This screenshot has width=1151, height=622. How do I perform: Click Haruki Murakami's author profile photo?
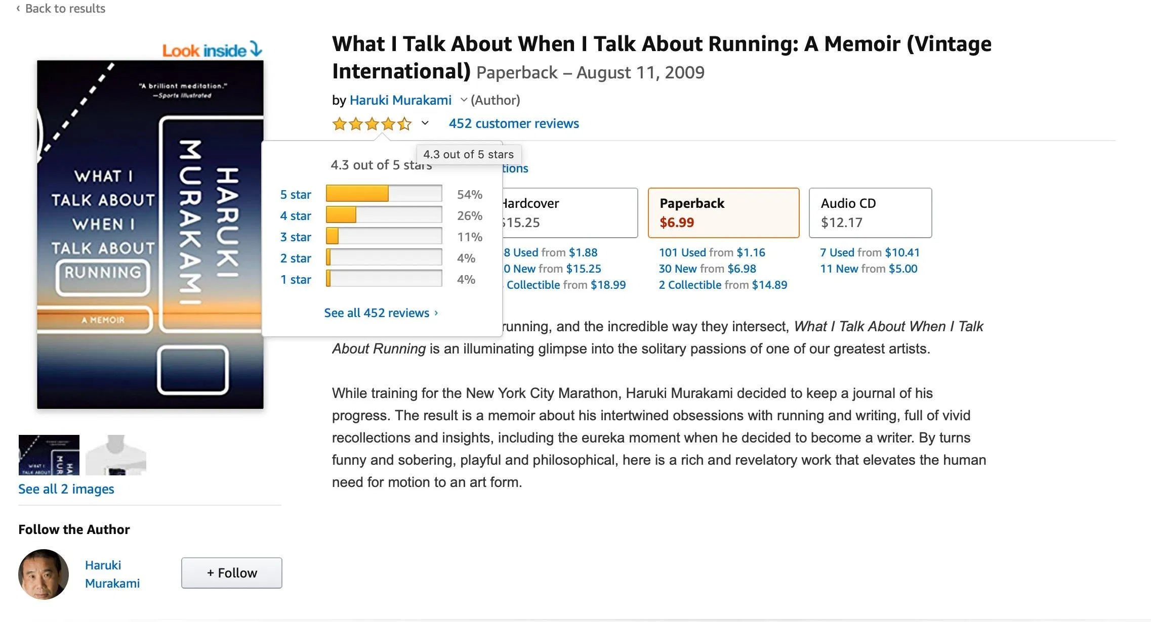(44, 574)
